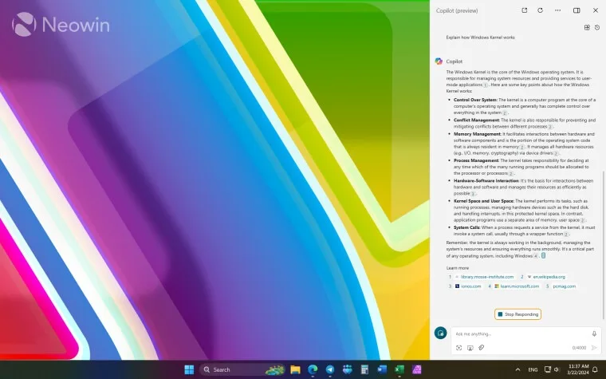Click the 'Learn more' label
Image resolution: width=606 pixels, height=379 pixels.
[458, 268]
